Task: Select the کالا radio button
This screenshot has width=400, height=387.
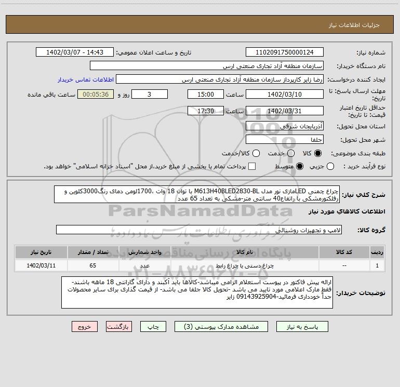Action: (318, 153)
